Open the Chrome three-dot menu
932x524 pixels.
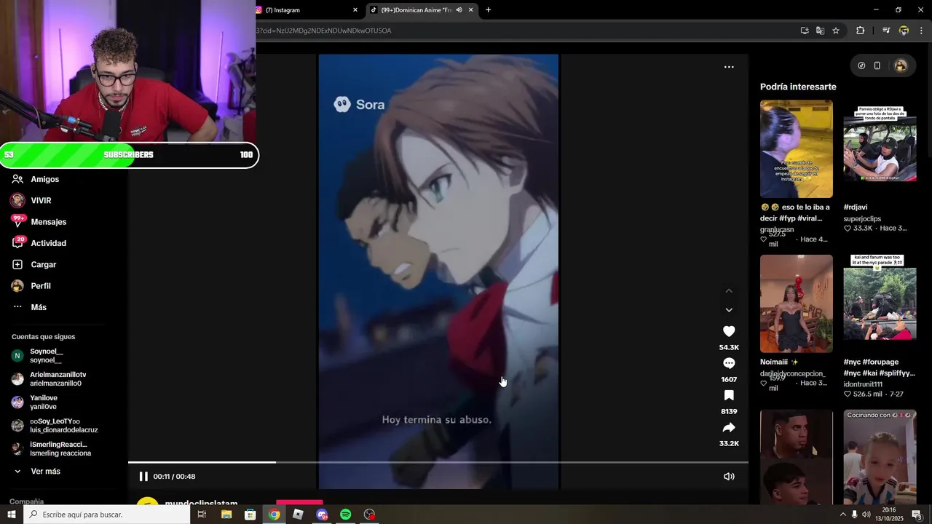pyautogui.click(x=922, y=31)
